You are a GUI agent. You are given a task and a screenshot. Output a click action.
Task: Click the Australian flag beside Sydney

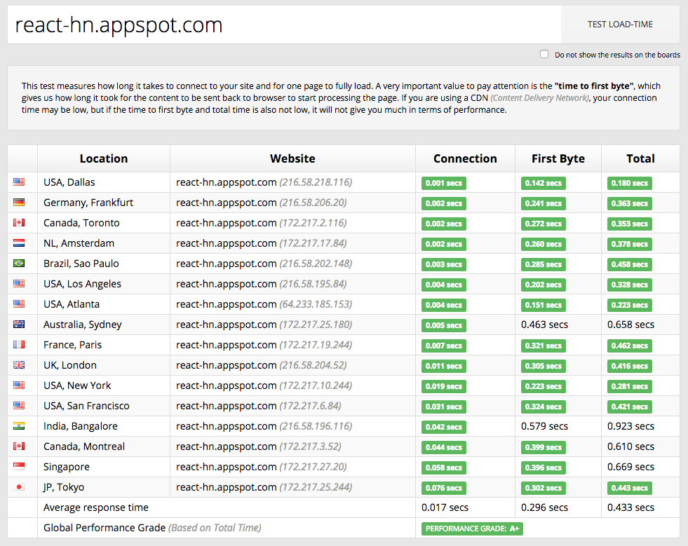coord(19,325)
